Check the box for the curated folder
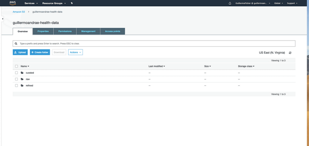 [x=17, y=73]
